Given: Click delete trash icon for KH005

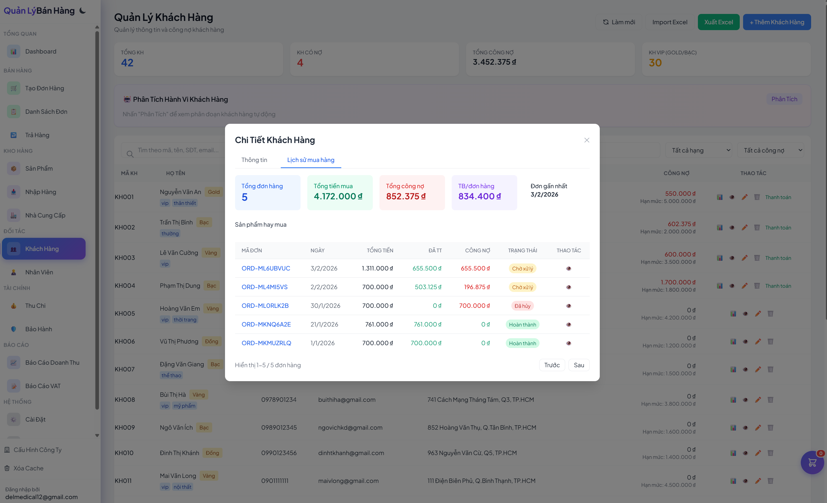Looking at the screenshot, I should (x=770, y=313).
